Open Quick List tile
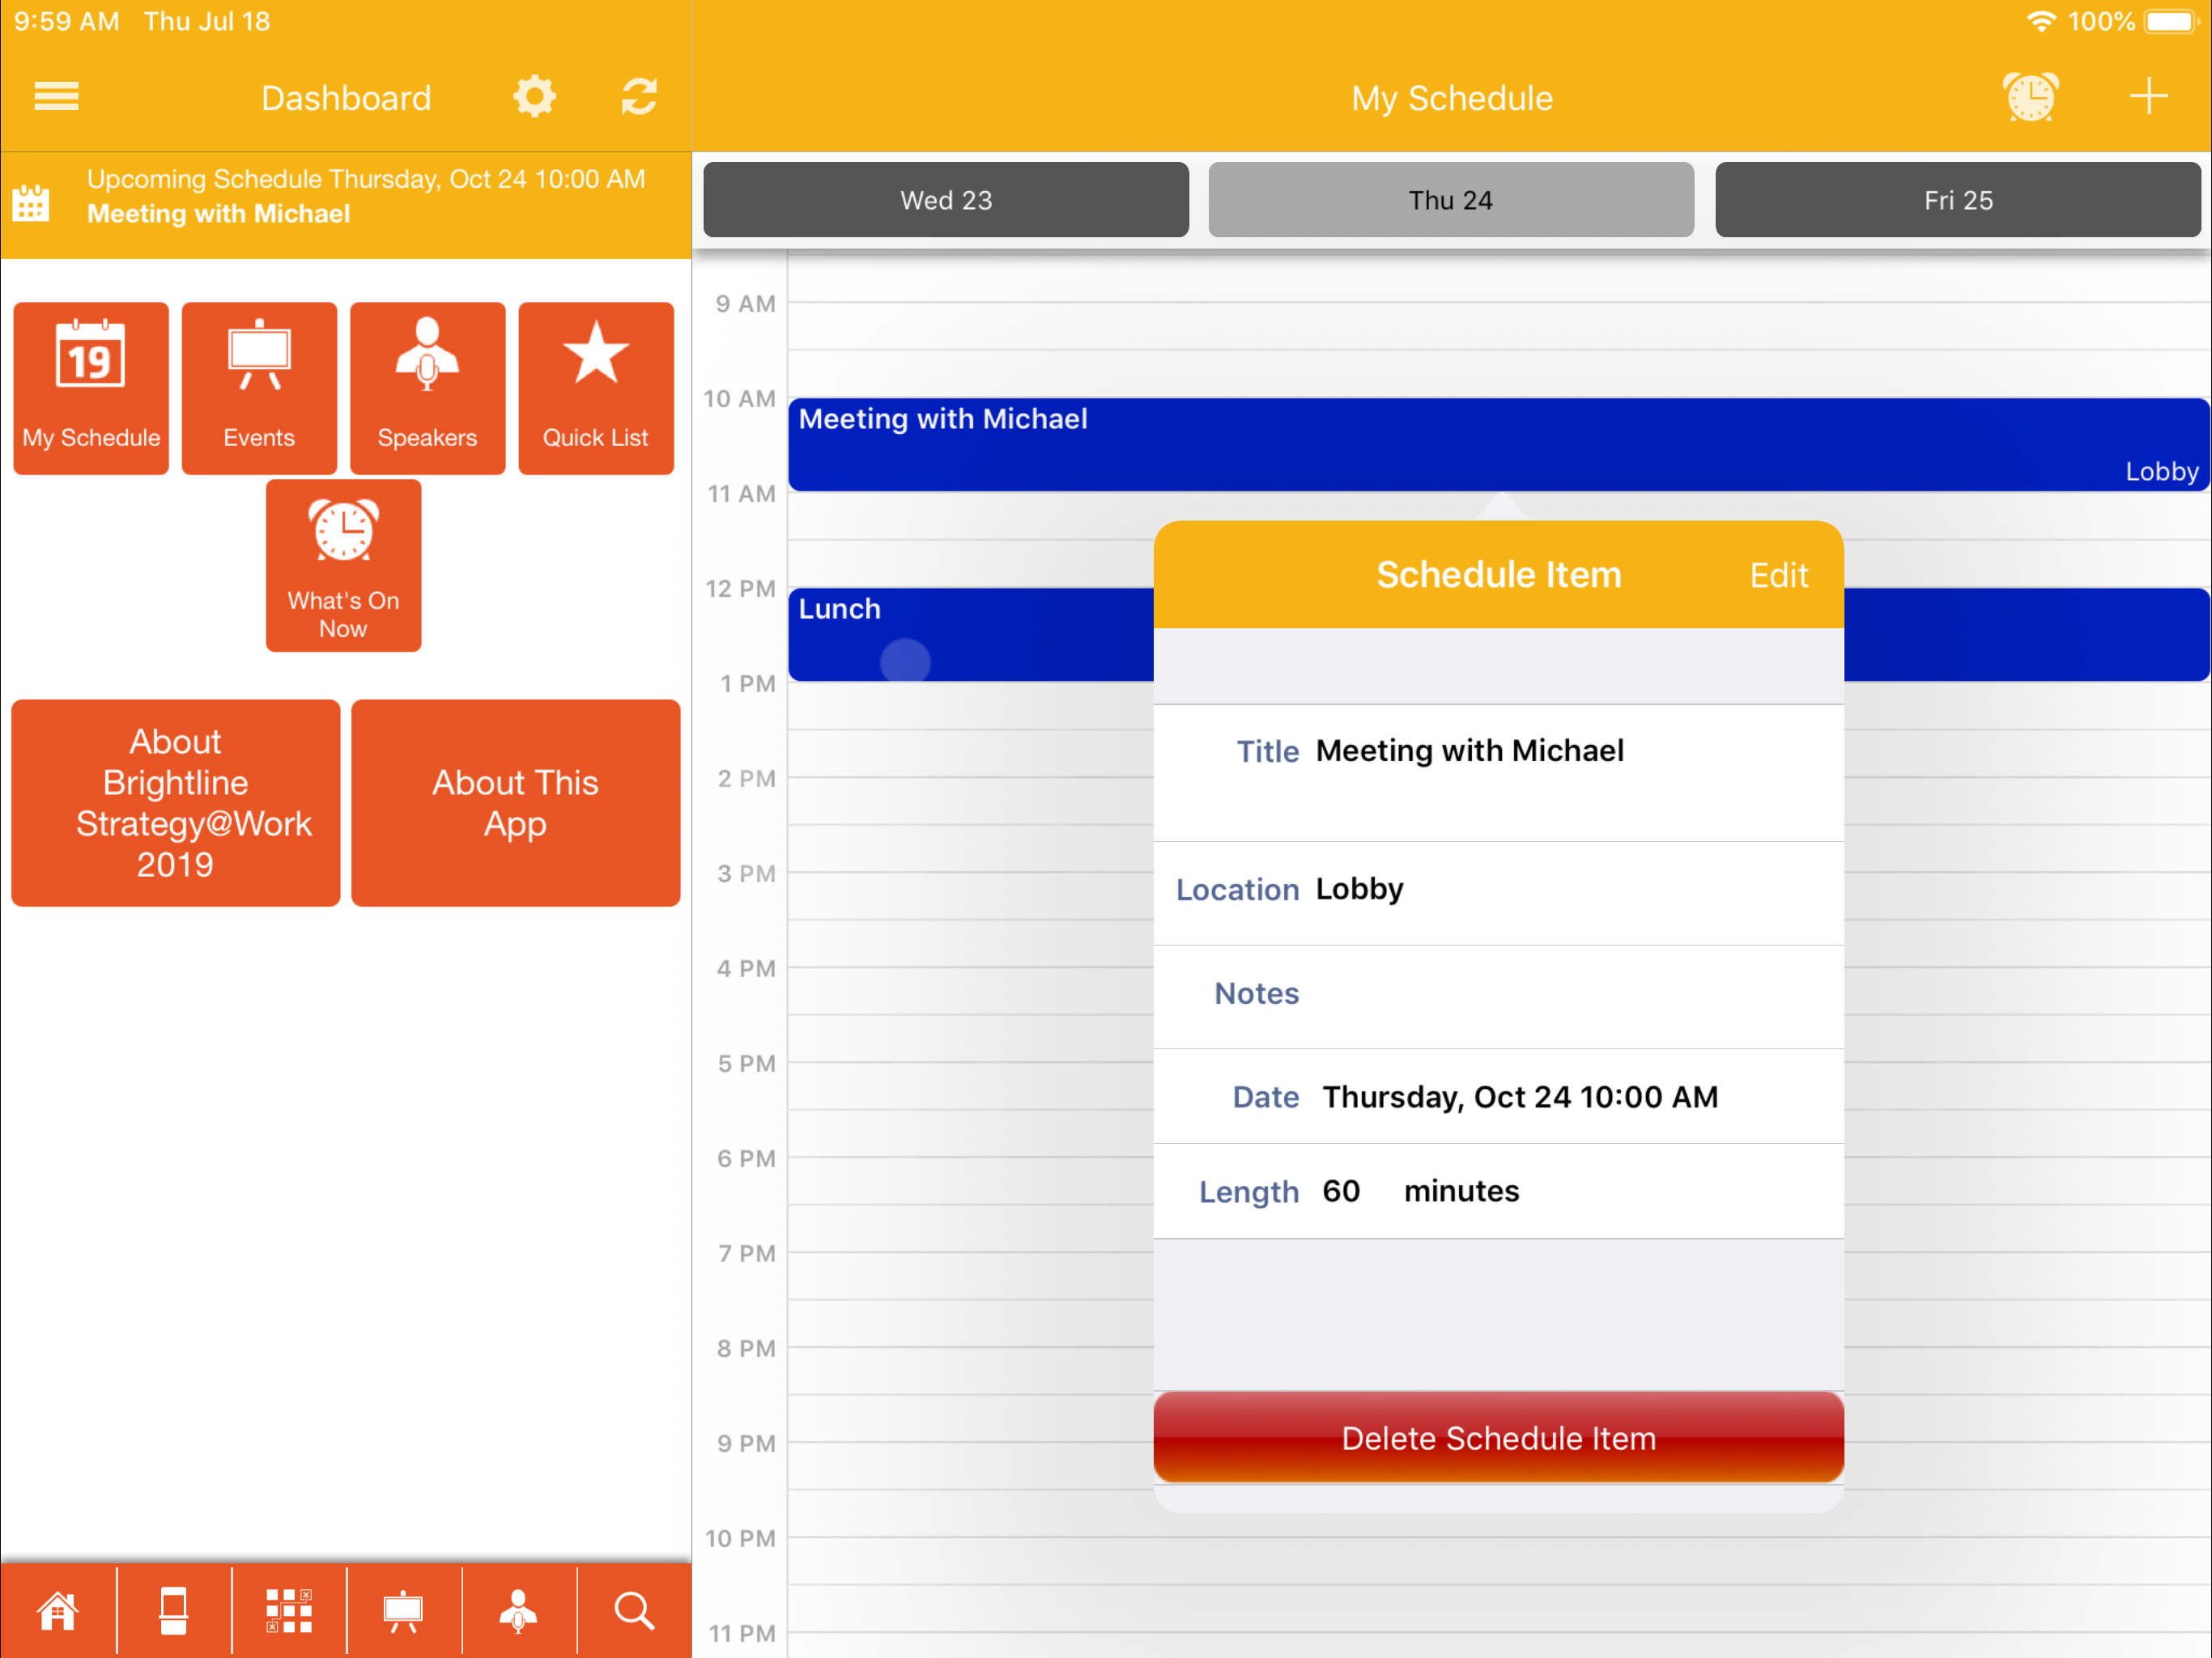Screen dimensions: 2212x1658 596,388
